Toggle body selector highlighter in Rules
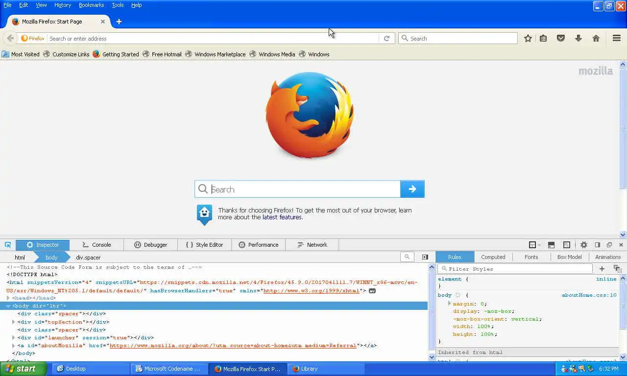The image size is (627, 376). (458, 295)
